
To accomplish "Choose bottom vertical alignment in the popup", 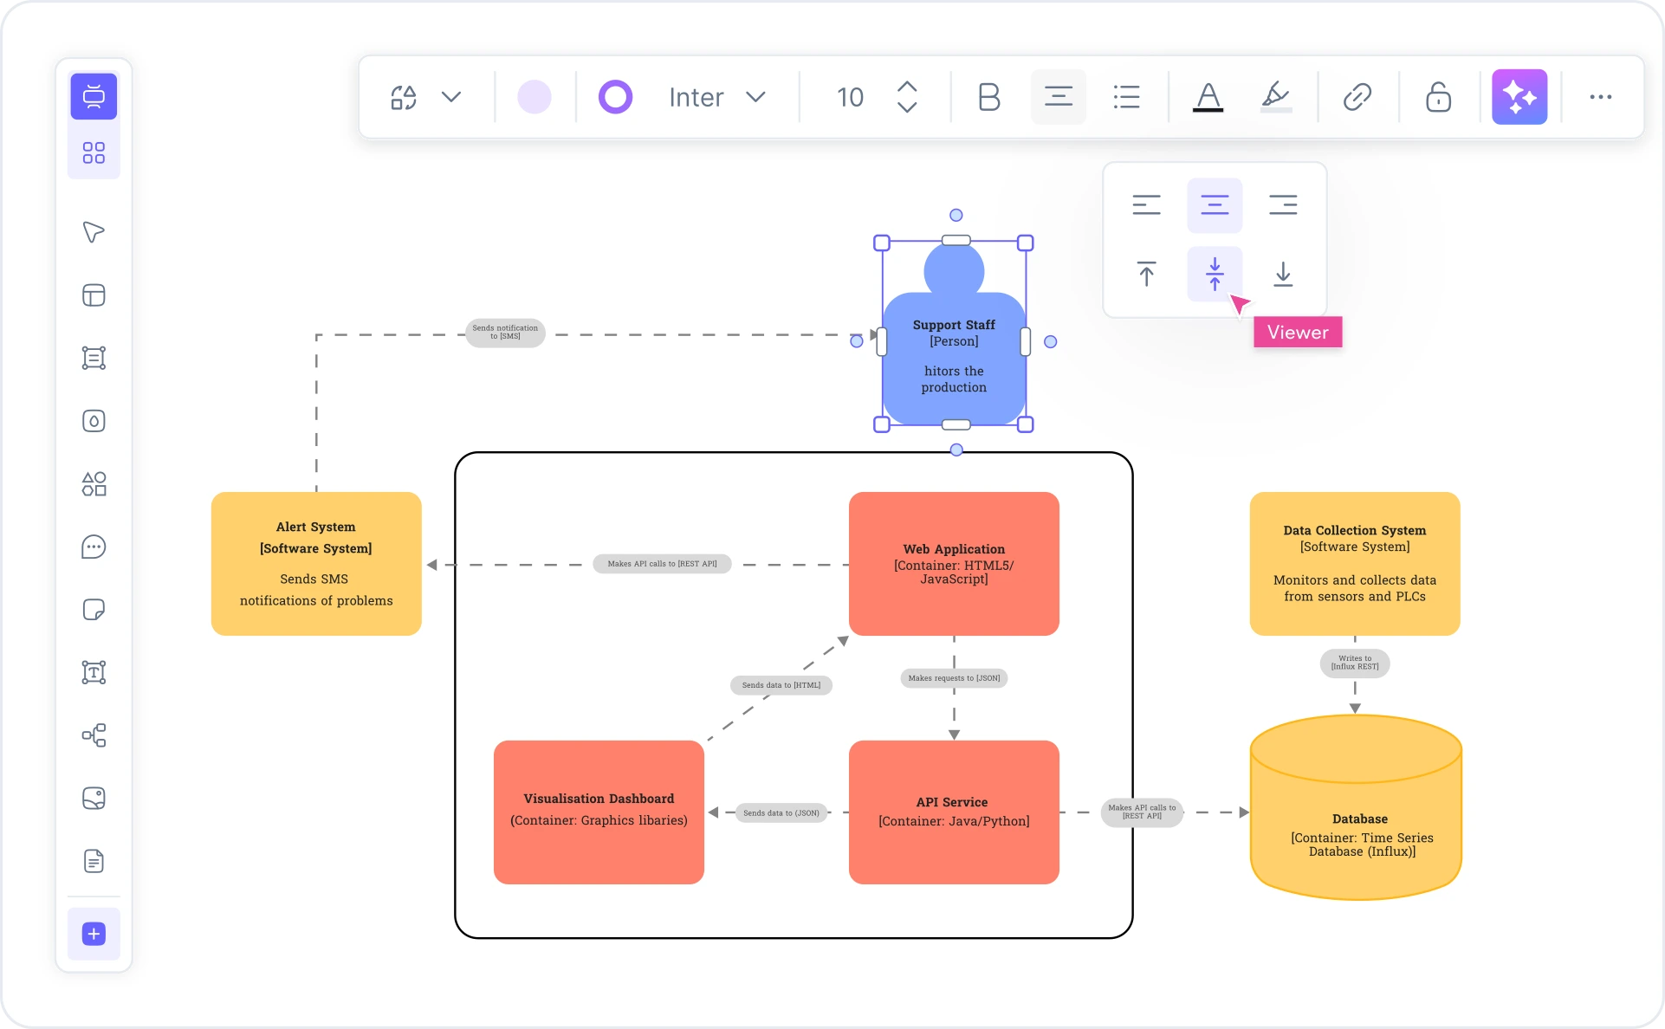I will [1283, 275].
